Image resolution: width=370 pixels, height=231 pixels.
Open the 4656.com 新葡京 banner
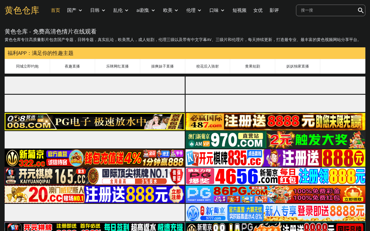click(x=275, y=176)
